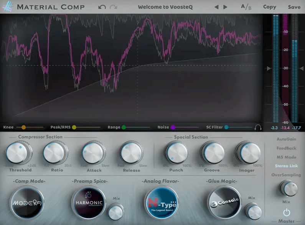Turn on MS Mode
This screenshot has height=225, width=305.
click(x=286, y=157)
